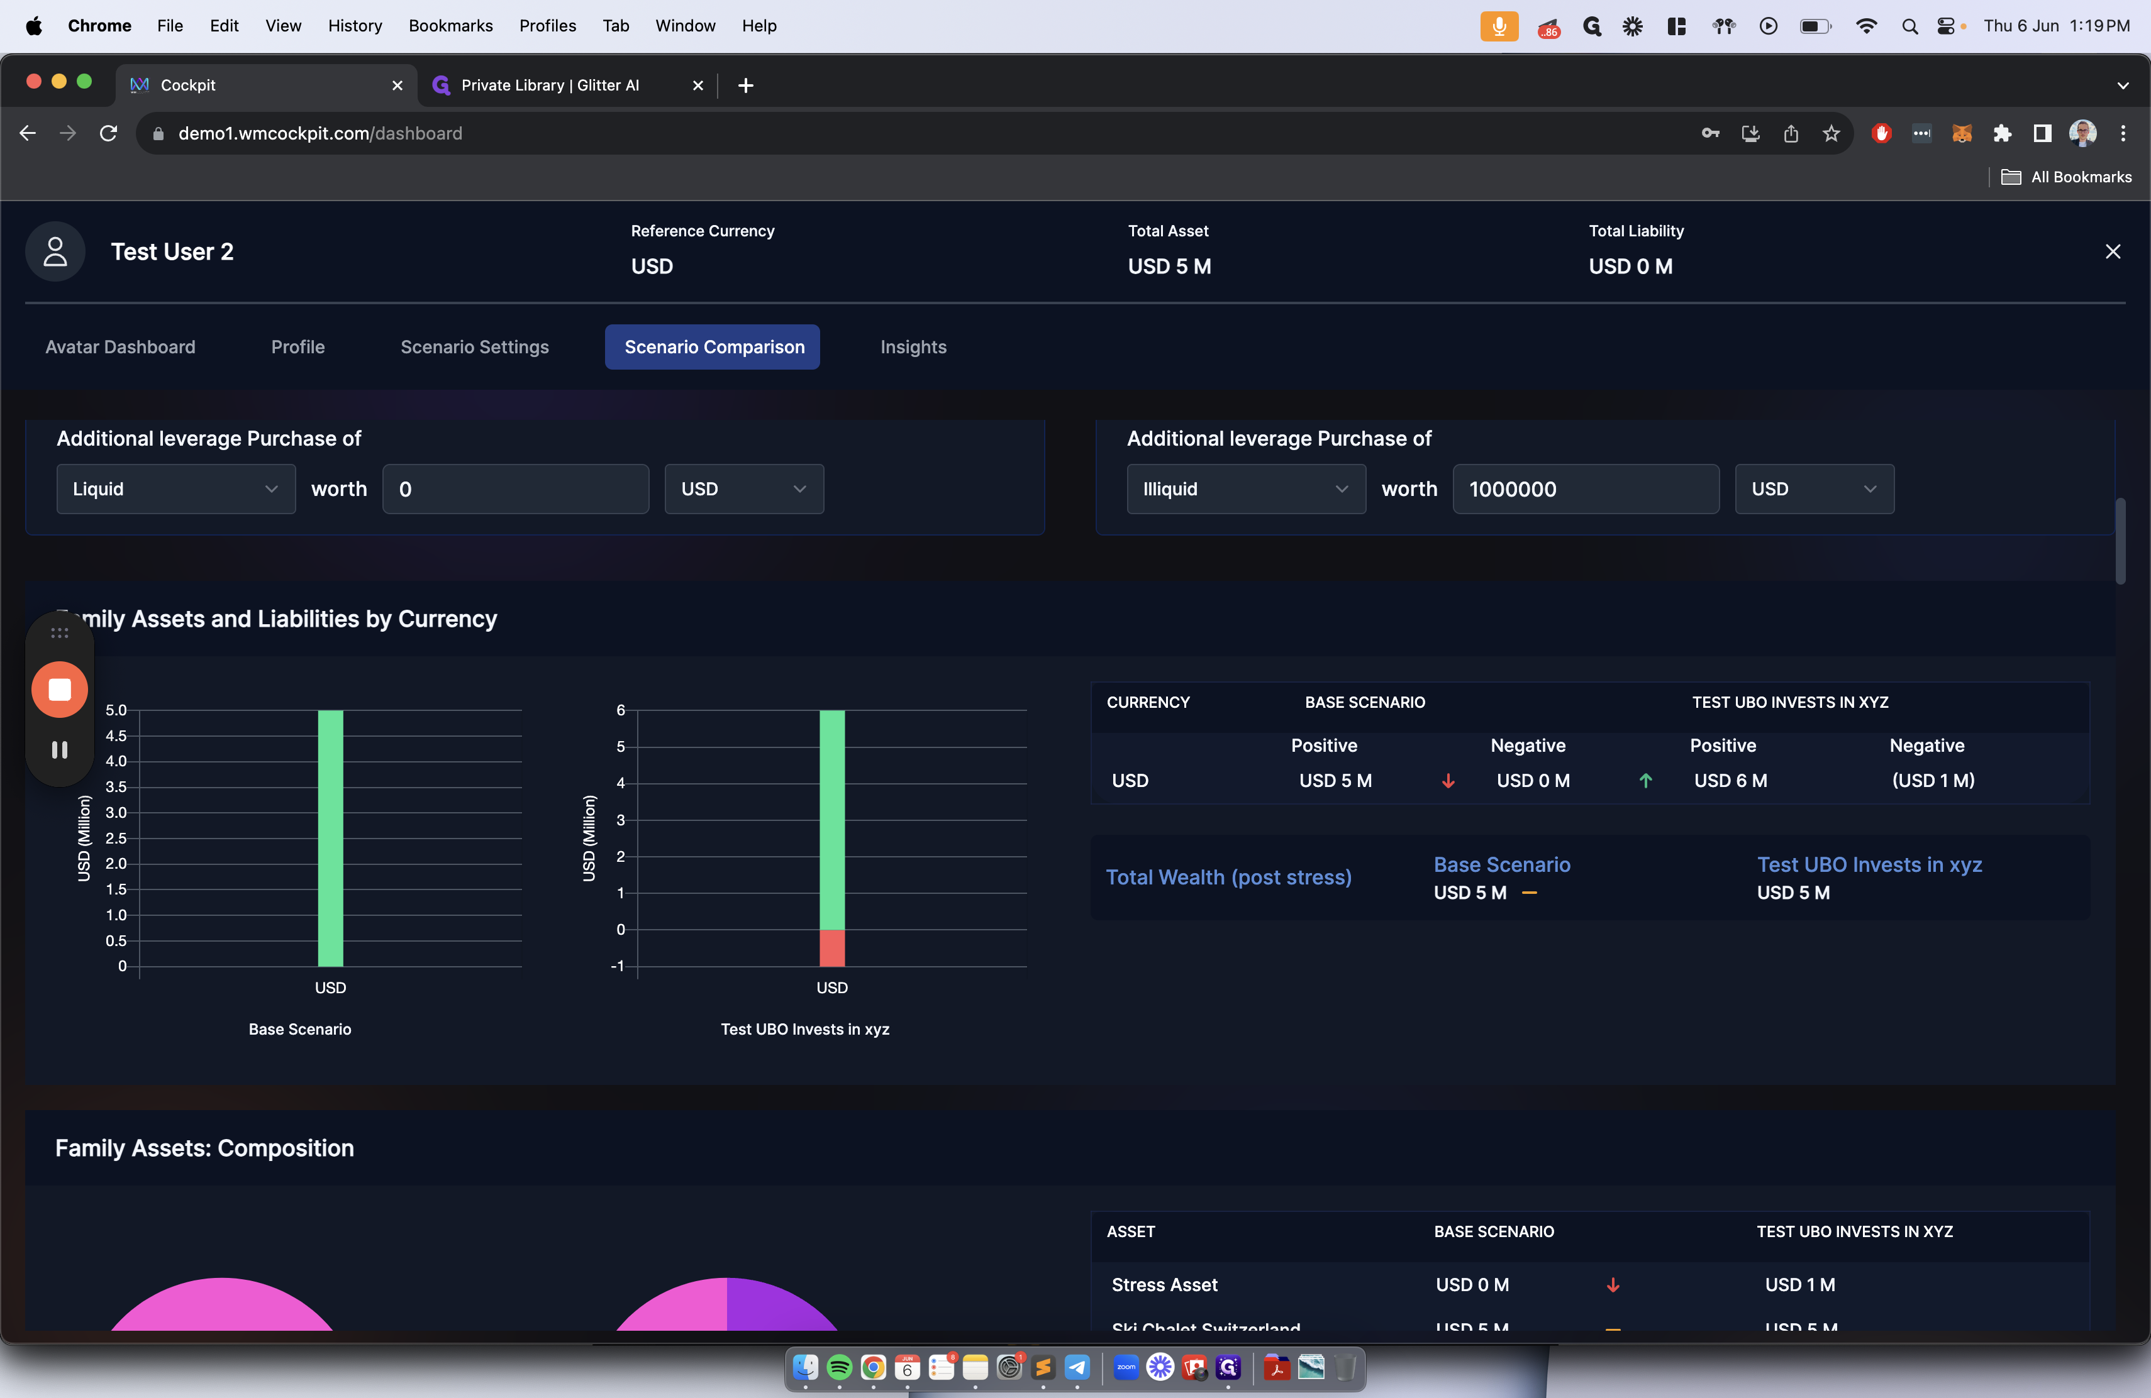Open Telegram from the Dock
This screenshot has height=1398, width=2151.
tap(1076, 1367)
